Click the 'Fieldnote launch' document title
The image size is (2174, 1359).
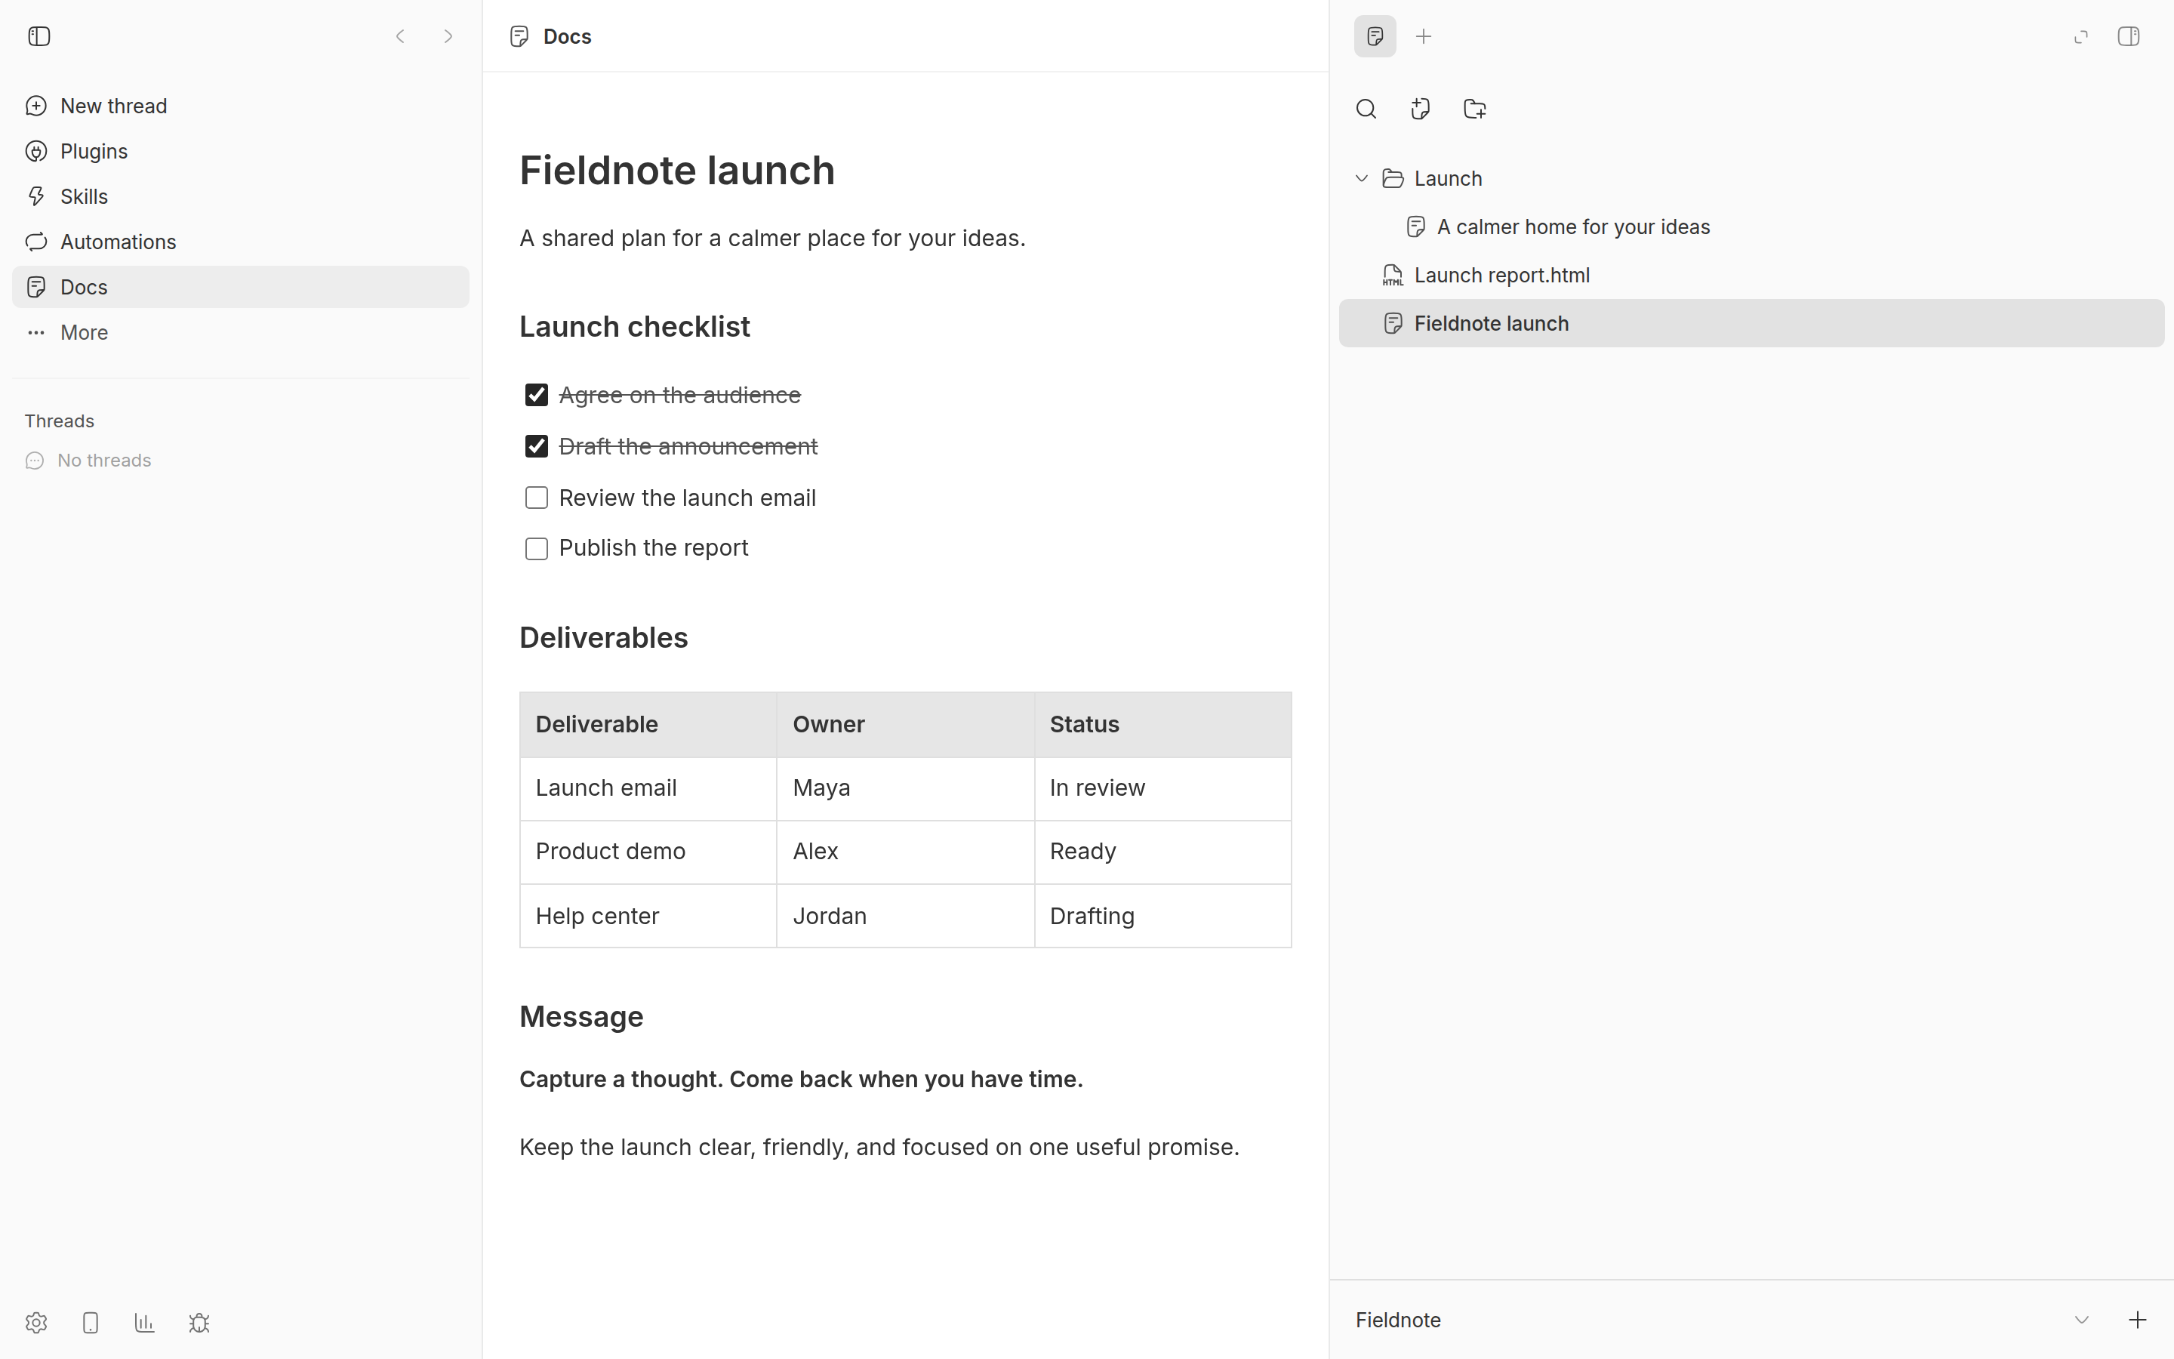point(677,170)
